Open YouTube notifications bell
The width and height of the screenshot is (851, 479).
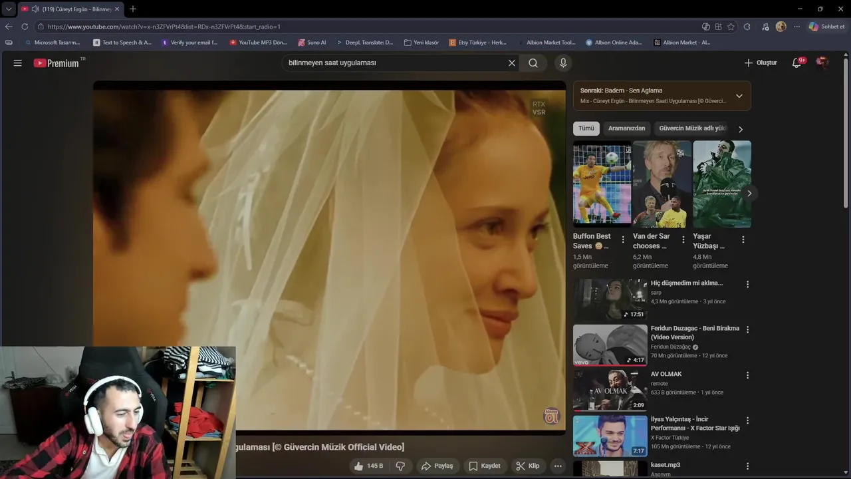pyautogui.click(x=797, y=63)
